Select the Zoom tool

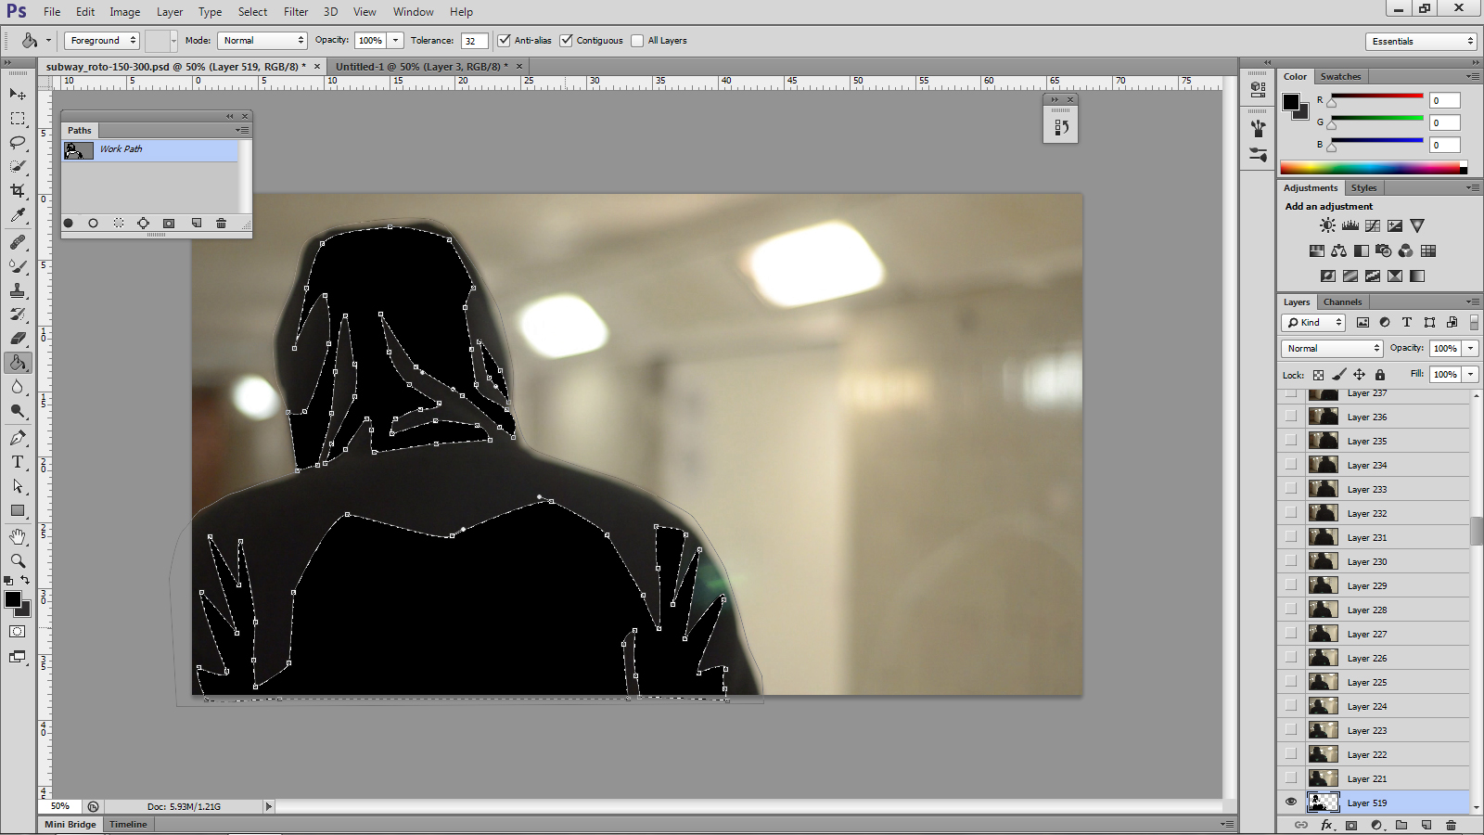pos(18,561)
